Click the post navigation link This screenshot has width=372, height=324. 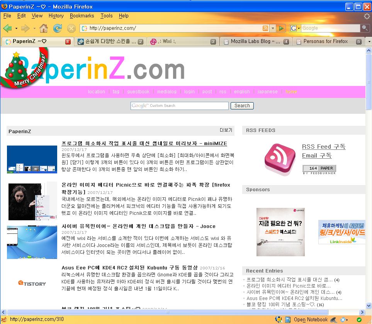(207, 92)
